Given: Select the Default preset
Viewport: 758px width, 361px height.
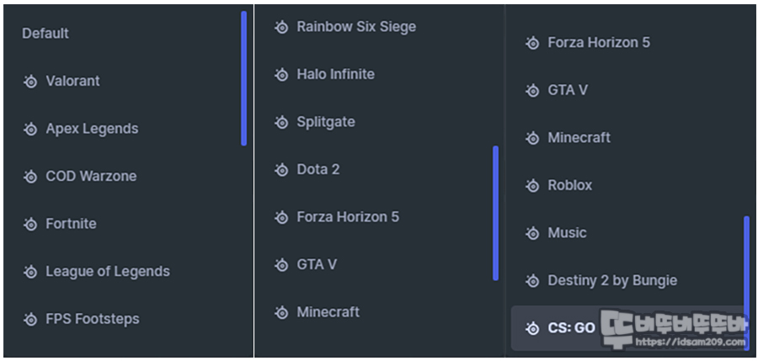Looking at the screenshot, I should (x=45, y=34).
